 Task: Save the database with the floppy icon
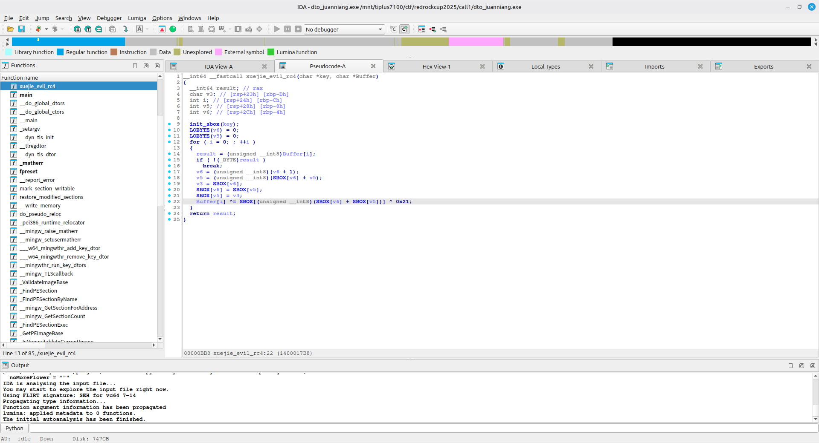(21, 29)
